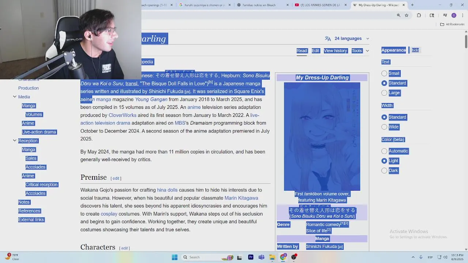468x263 pixels.
Task: Open the Chrome three-dot menu
Action: tap(463, 15)
